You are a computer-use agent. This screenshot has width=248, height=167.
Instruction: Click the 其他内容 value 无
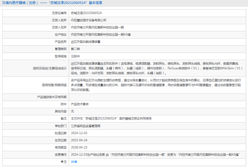[x=72, y=111]
